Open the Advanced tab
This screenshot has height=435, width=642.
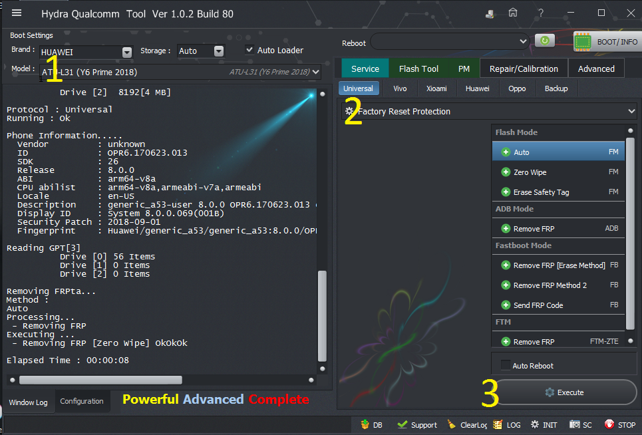pyautogui.click(x=596, y=69)
